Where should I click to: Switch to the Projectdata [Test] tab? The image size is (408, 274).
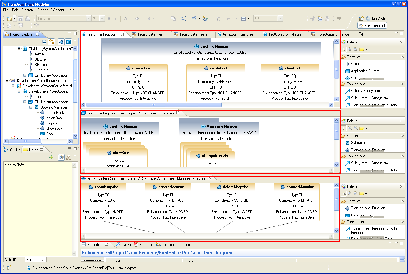(151, 34)
